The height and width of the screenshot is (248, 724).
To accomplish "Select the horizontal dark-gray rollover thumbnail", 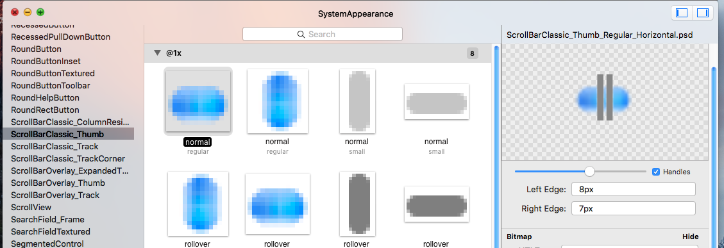I will coord(436,204).
